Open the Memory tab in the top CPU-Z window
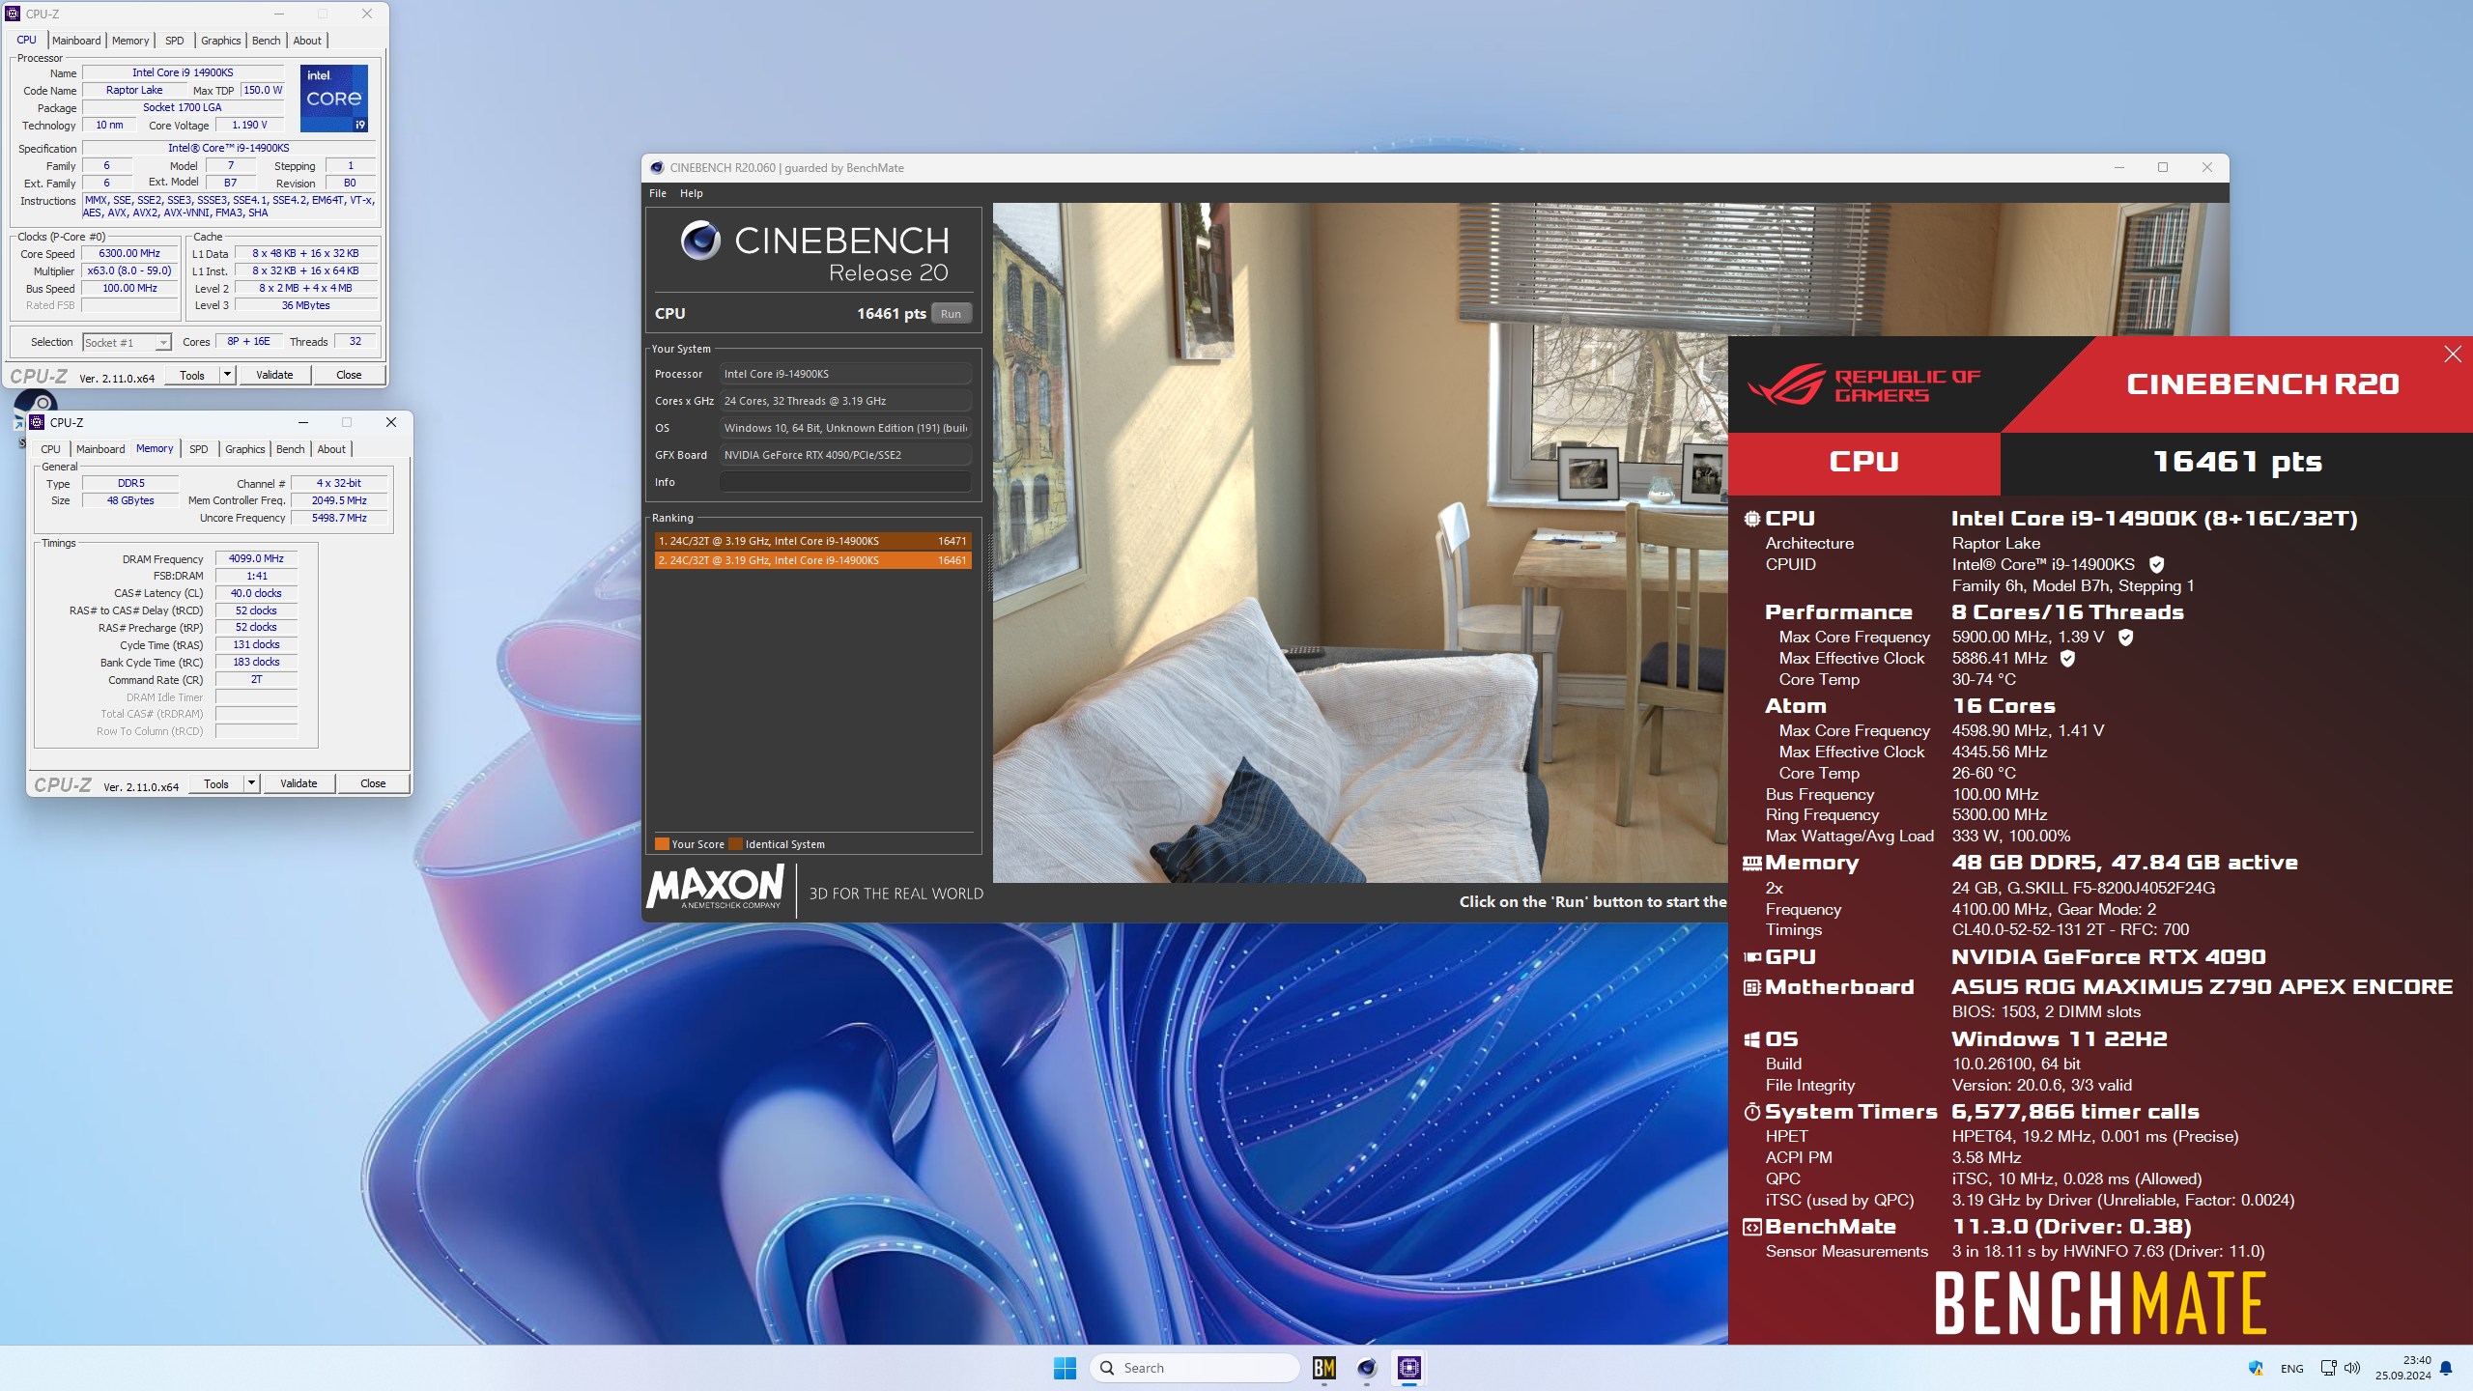The width and height of the screenshot is (2473, 1391). coord(130,41)
